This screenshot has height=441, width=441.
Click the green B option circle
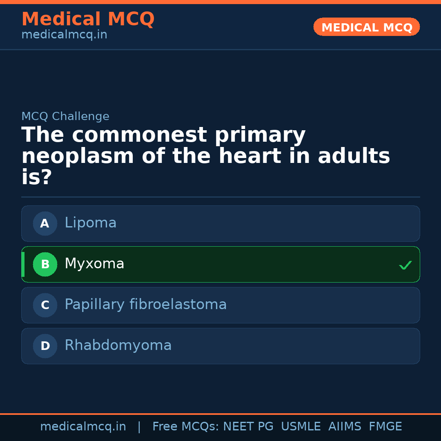tap(45, 264)
